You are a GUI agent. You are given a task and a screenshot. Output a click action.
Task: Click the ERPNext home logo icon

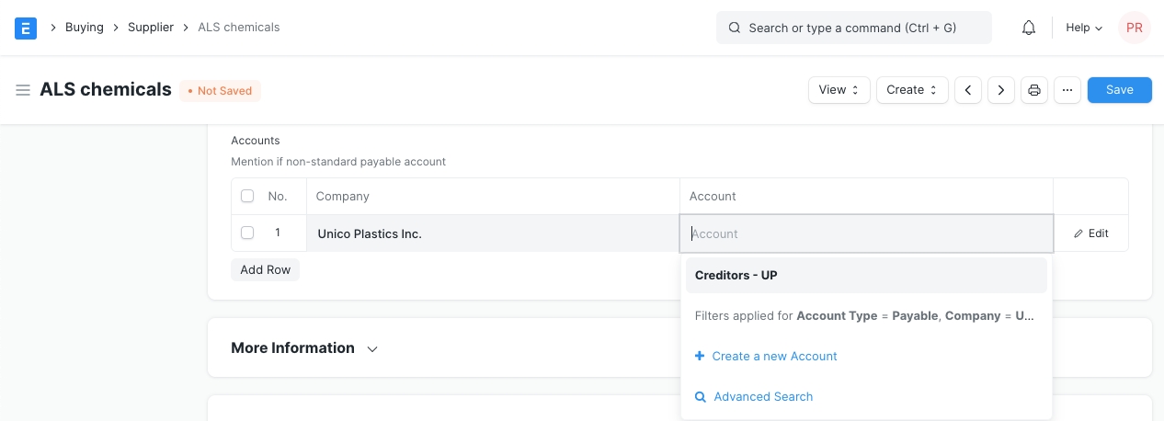coord(26,28)
